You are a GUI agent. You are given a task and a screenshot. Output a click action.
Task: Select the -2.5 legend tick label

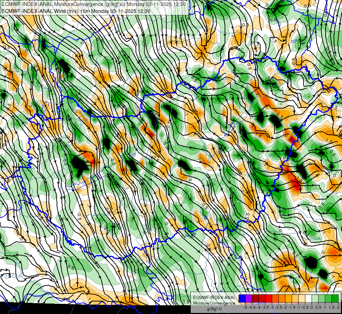point(278,307)
